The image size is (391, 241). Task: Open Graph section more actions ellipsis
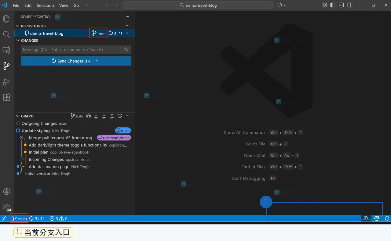pyautogui.click(x=128, y=116)
